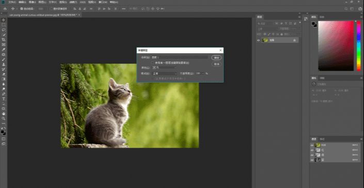Select the Move tool in toolbar
This screenshot has height=188, width=364.
[x=4, y=20]
